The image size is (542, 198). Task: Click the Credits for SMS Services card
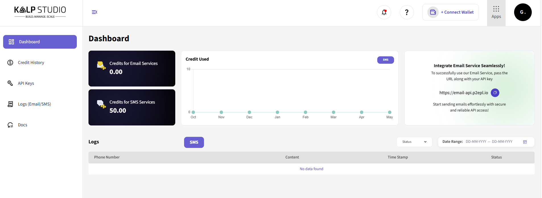click(x=132, y=107)
